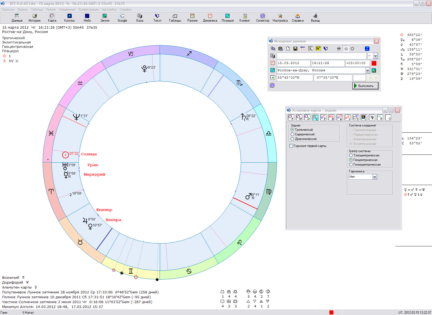432x315 pixels.
Task: Select the Сидерический zodiac radio button
Action: [292, 134]
